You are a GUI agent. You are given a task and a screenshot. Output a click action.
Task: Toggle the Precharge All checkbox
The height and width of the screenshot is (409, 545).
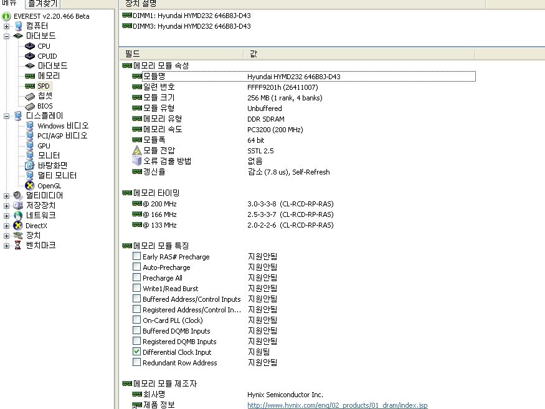click(x=137, y=277)
